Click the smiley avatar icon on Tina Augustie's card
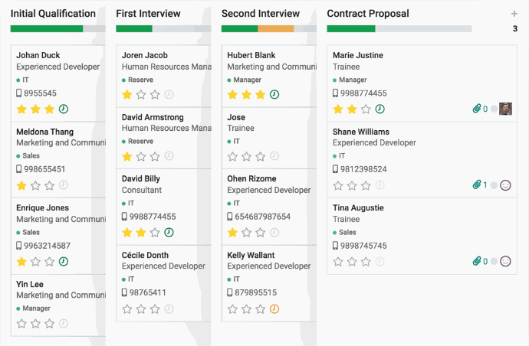The height and width of the screenshot is (346, 529). tap(505, 262)
